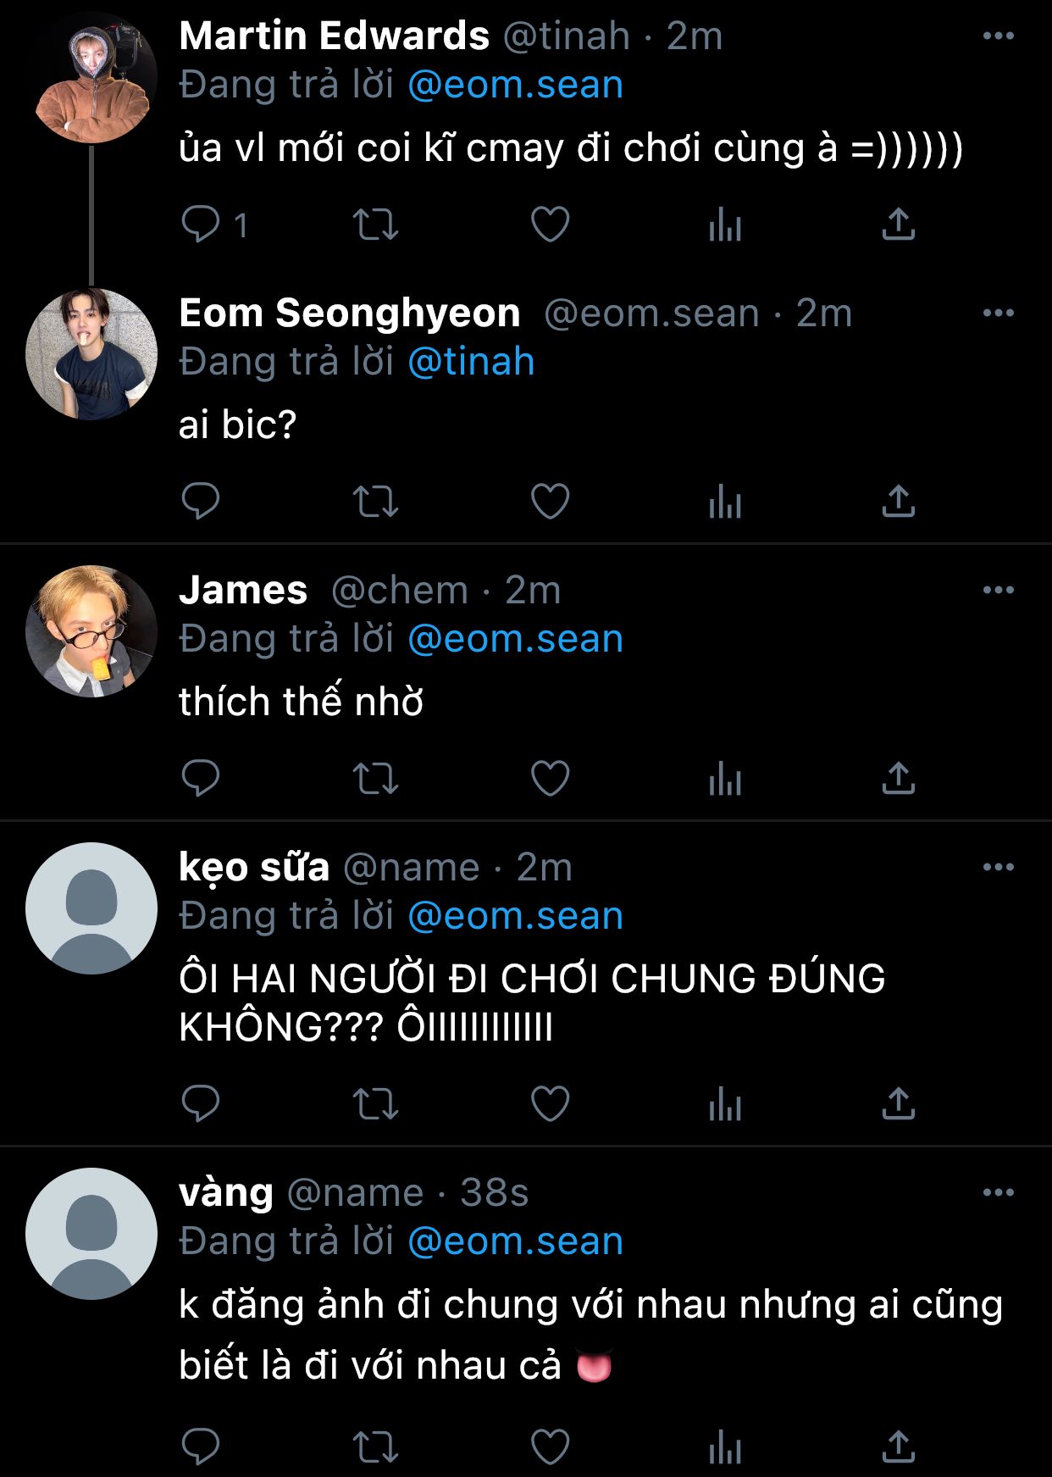Open Eom Seonghyeon's profile name

point(349,314)
